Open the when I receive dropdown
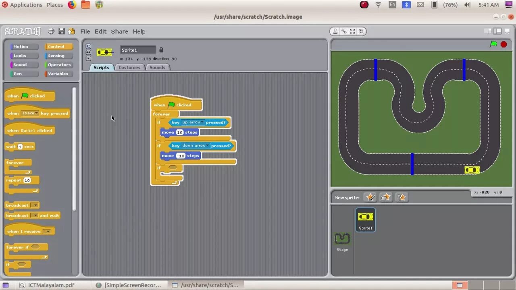The height and width of the screenshot is (290, 516). coord(47,231)
